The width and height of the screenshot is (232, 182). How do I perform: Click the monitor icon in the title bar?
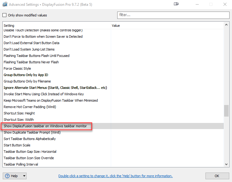[176, 4]
